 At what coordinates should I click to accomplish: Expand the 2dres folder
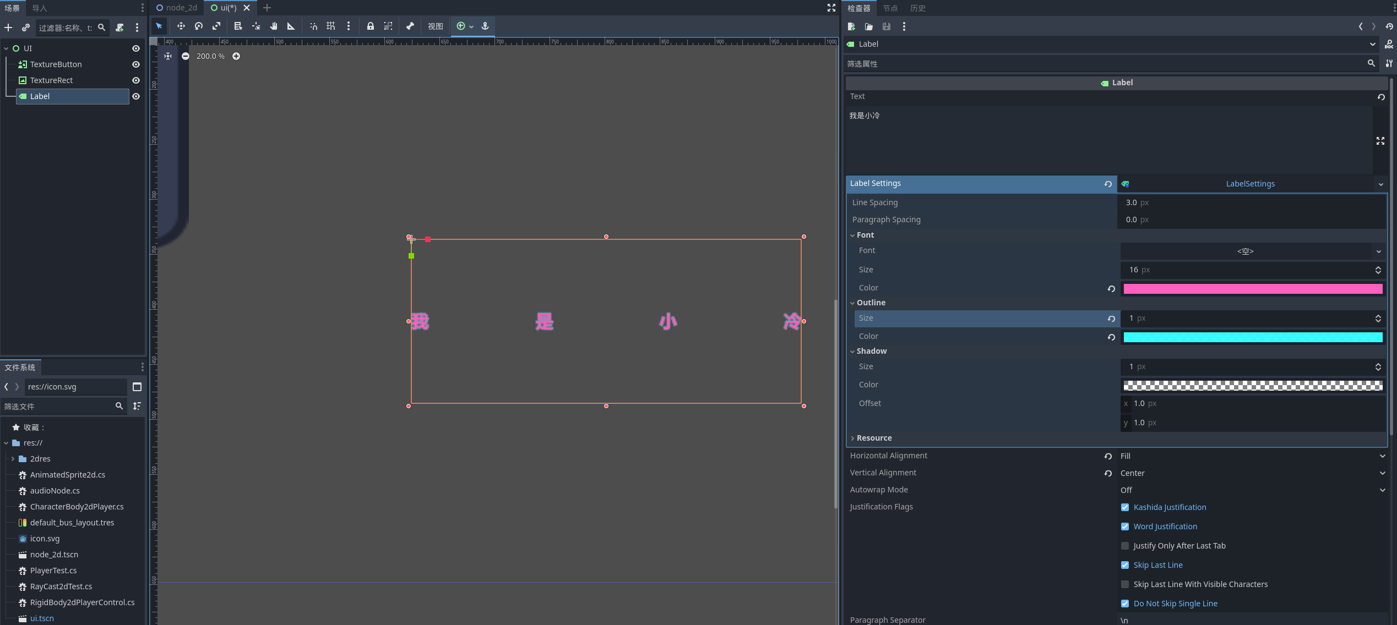13,459
